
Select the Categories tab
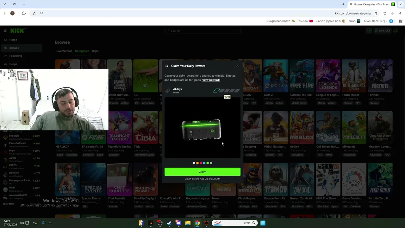[x=82, y=51]
